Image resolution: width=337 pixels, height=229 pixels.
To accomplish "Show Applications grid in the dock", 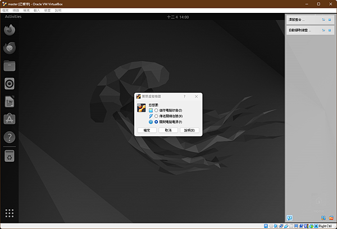I will (x=10, y=213).
